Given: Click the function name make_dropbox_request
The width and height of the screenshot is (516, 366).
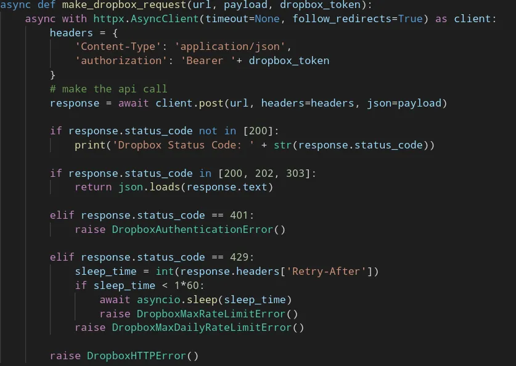Looking at the screenshot, I should tap(124, 4).
